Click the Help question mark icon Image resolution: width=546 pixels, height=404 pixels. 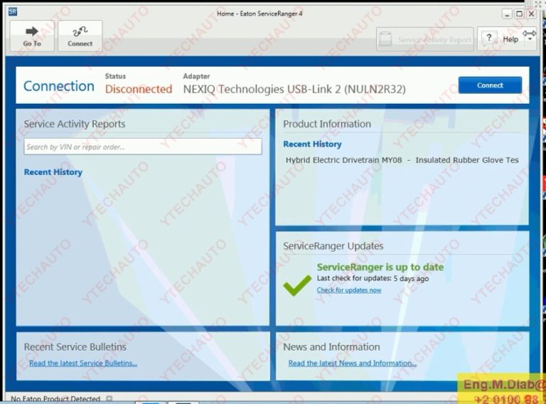[489, 38]
